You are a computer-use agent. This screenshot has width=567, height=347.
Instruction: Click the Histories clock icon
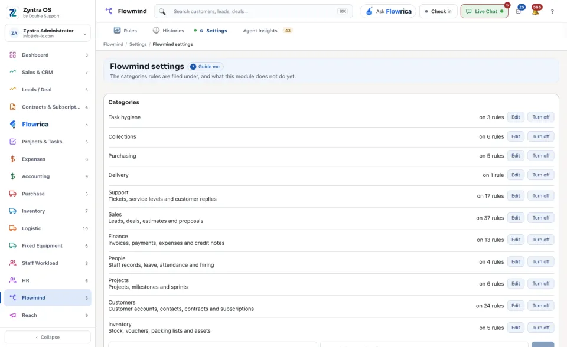(156, 30)
